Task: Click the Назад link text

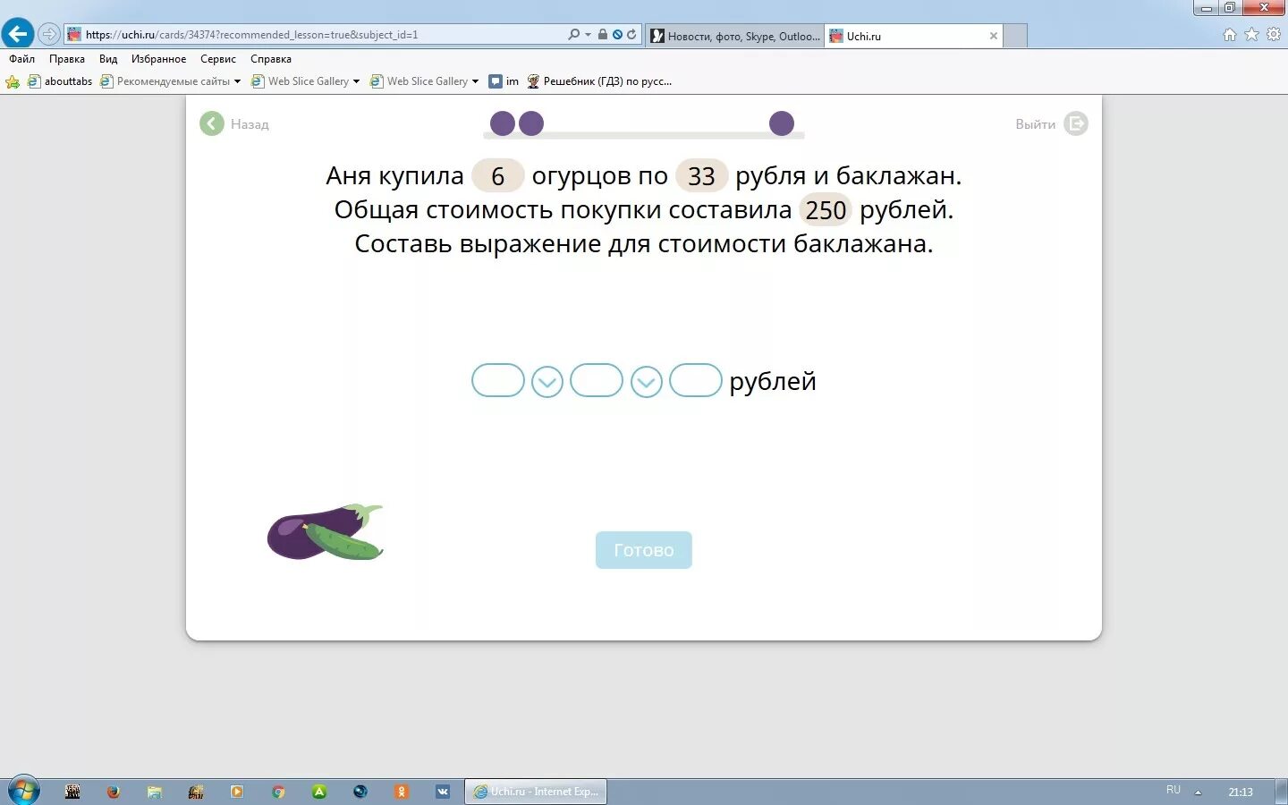Action: (x=250, y=124)
